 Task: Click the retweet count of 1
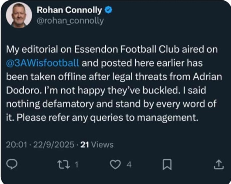pos(76,164)
